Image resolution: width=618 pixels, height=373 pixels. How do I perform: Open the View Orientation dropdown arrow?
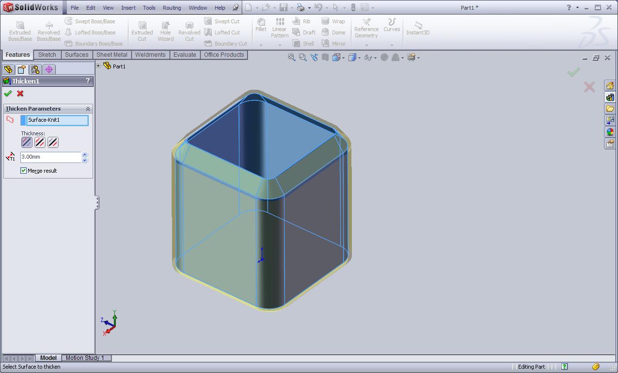coord(343,58)
